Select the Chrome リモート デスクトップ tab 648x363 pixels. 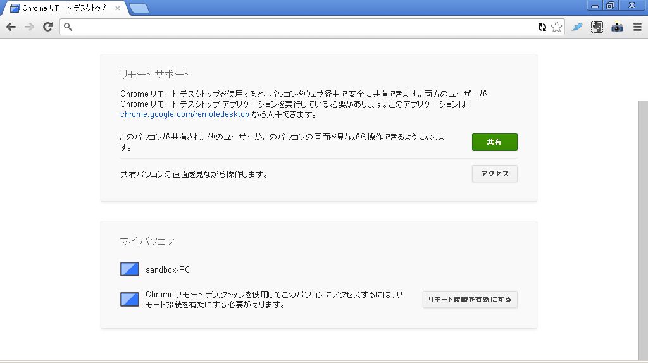pos(64,8)
